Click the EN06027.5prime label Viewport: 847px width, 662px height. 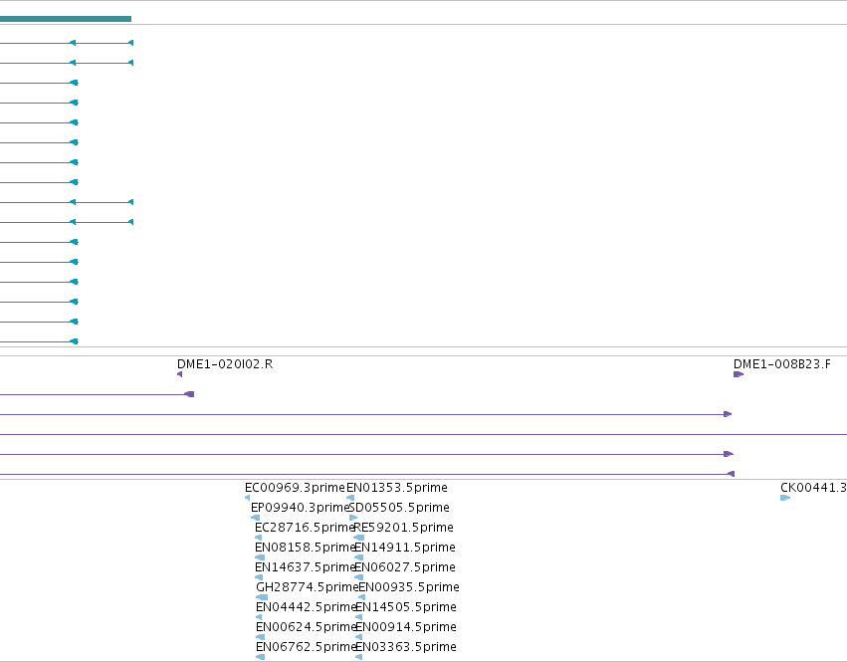(405, 567)
